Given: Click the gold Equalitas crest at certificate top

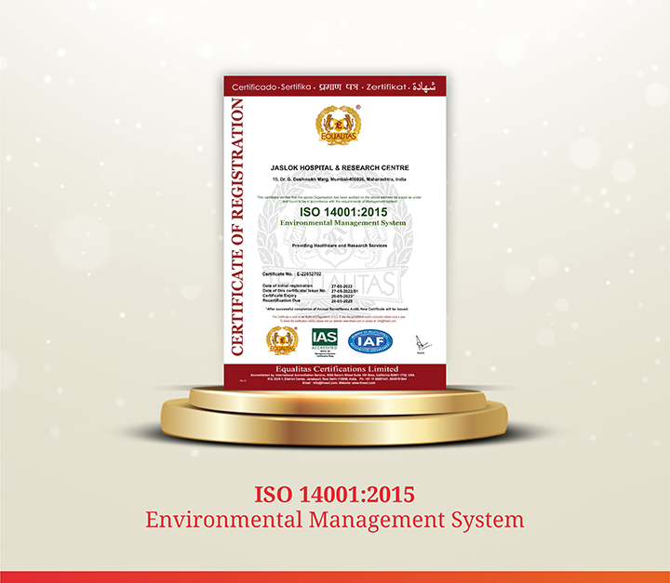Looking at the screenshot, I should click(x=338, y=125).
